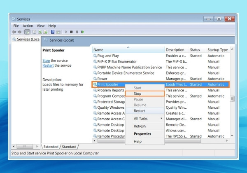This screenshot has width=247, height=173.
Task: Click the vertical scrollbar down arrow
Action: [x=232, y=136]
